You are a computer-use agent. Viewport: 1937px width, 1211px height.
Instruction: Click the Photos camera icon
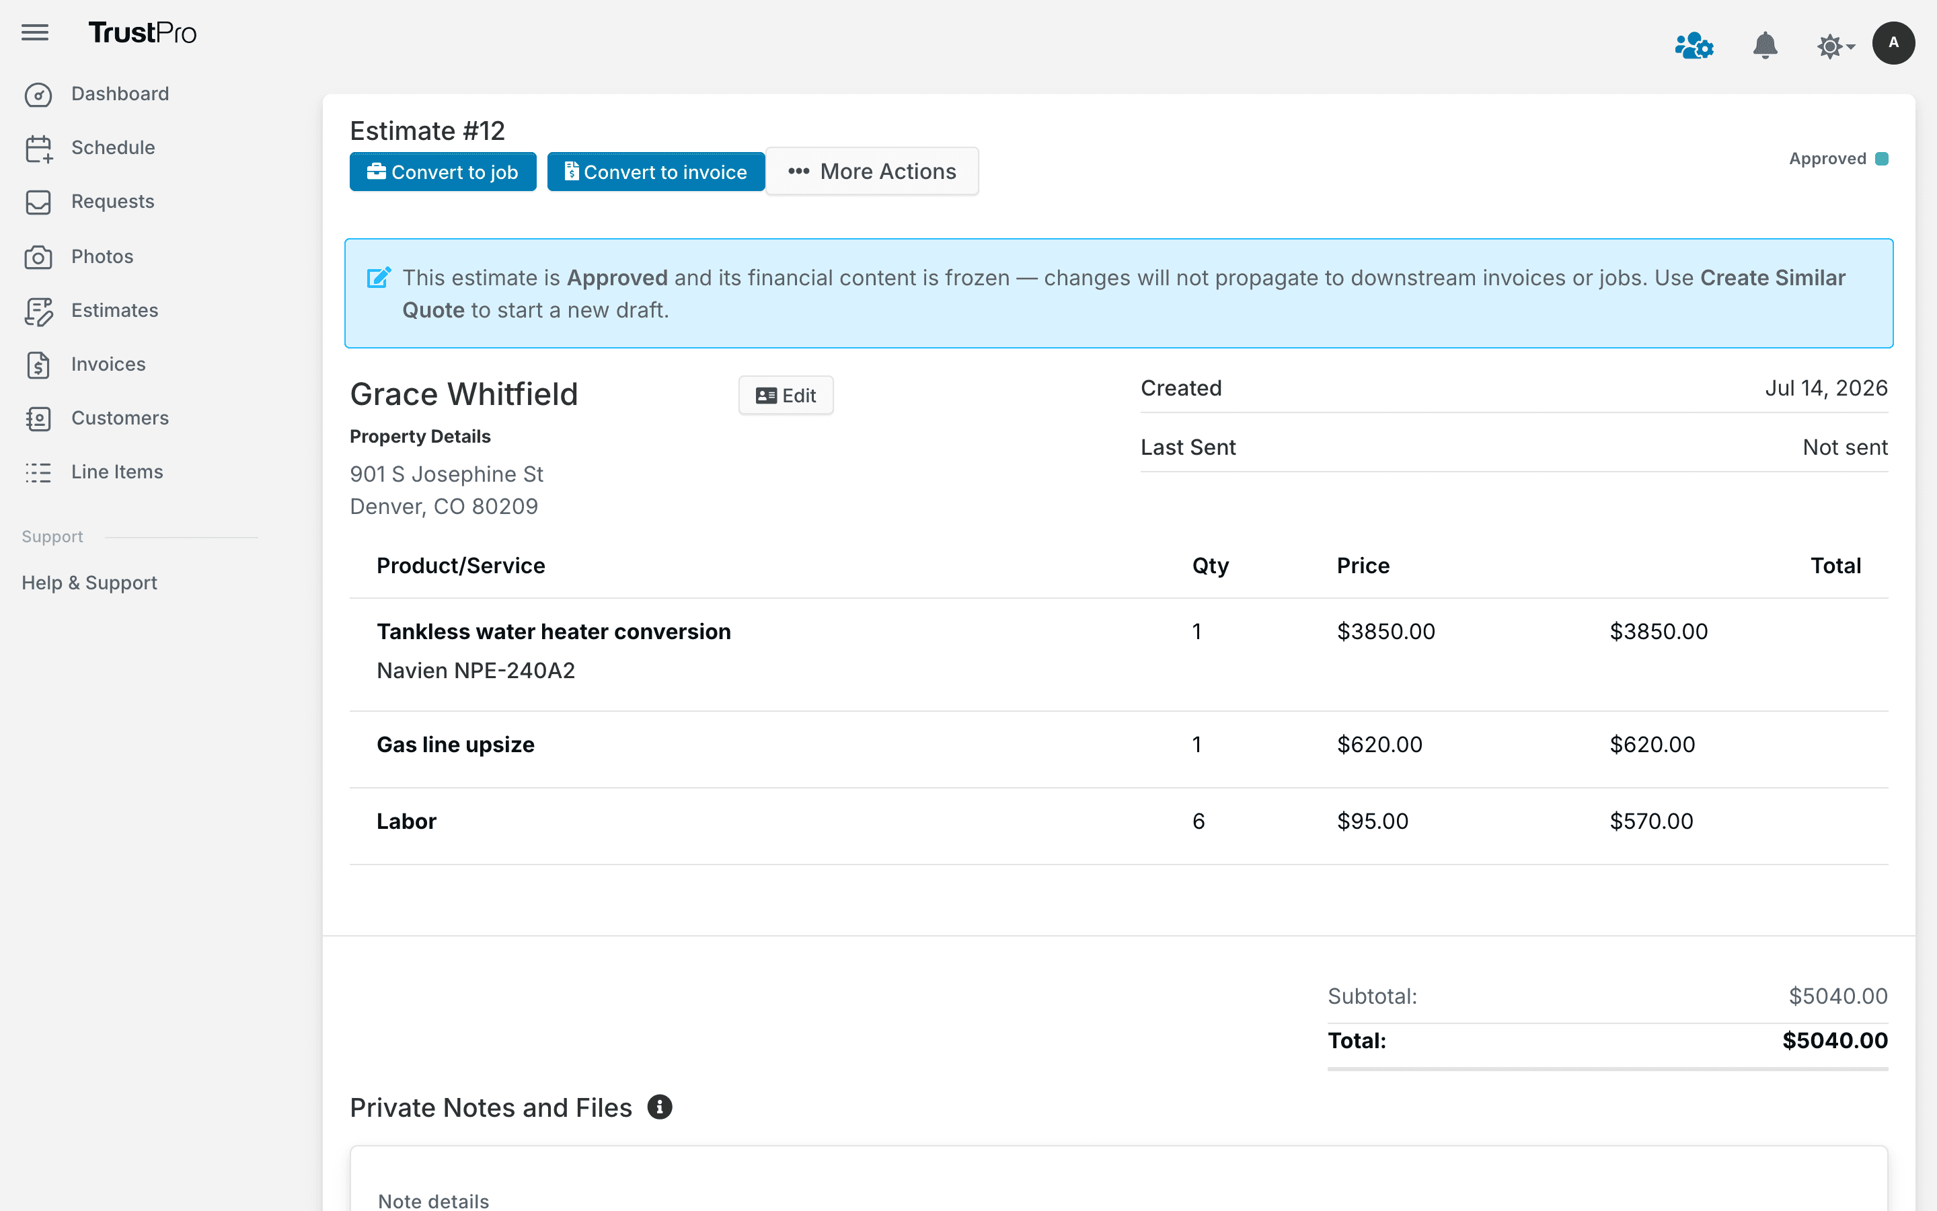[x=38, y=256]
